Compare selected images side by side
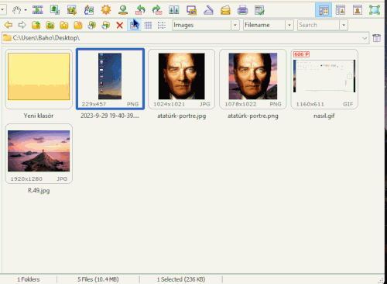Image resolution: width=387 pixels, height=284 pixels. point(174,10)
